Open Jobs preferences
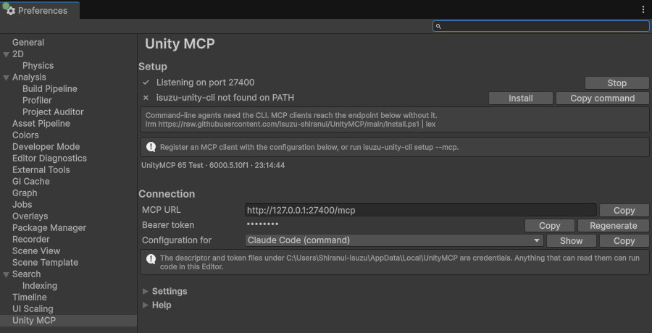652x333 pixels. (x=22, y=205)
